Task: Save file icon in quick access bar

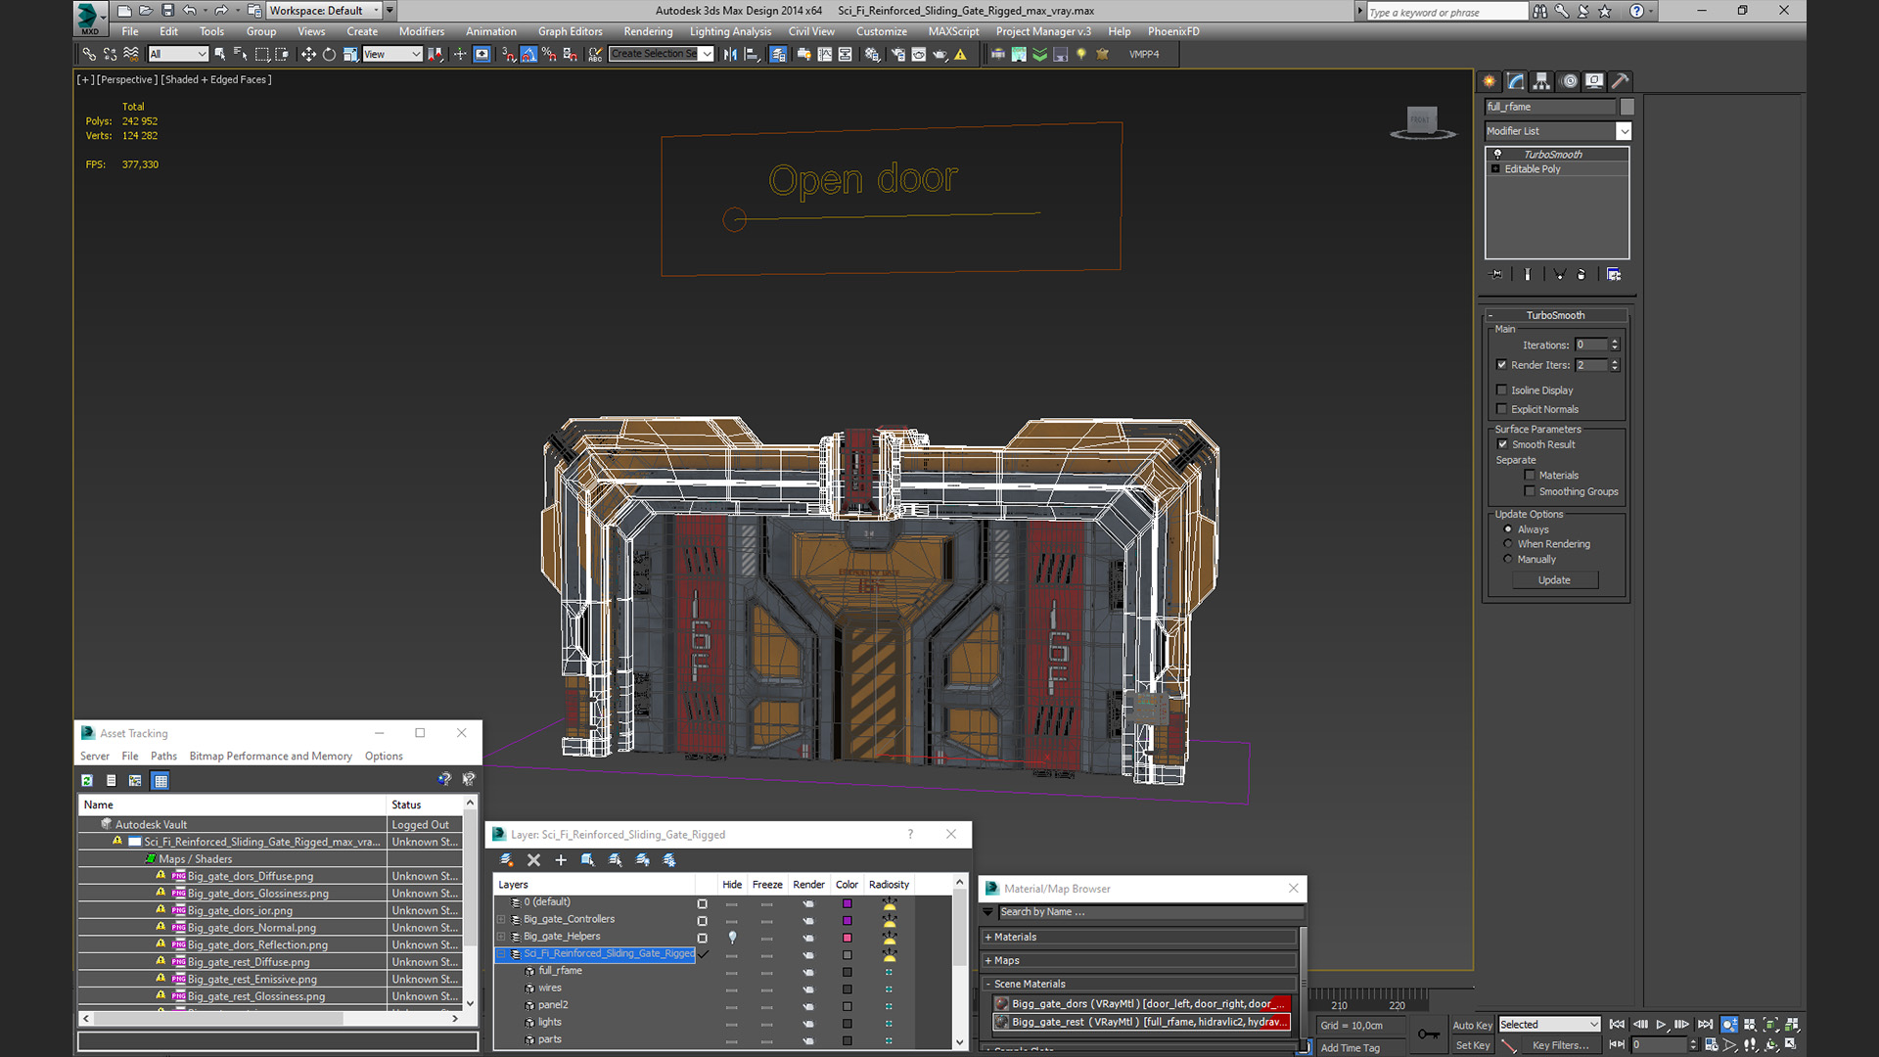Action: [x=167, y=11]
